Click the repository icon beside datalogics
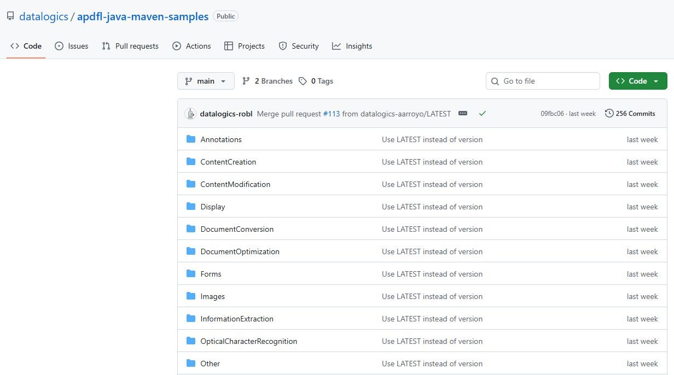Image resolution: width=674 pixels, height=375 pixels. point(10,16)
